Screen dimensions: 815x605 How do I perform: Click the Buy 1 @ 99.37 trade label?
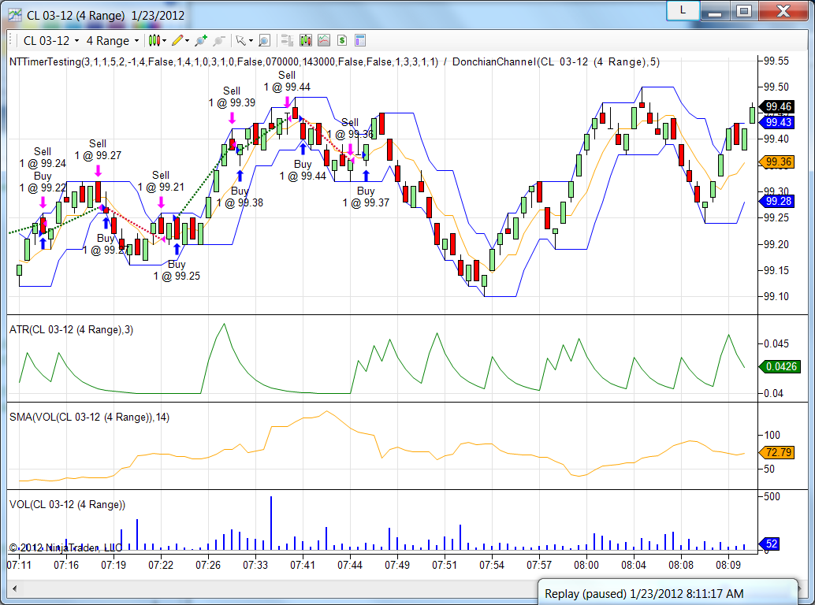[x=366, y=197]
